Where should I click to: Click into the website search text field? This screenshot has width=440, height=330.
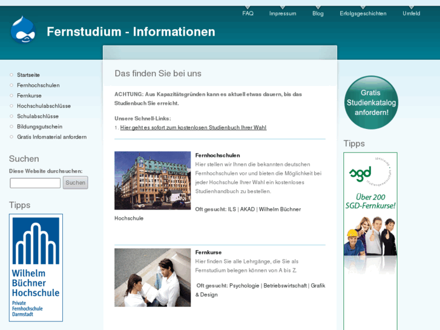35,183
